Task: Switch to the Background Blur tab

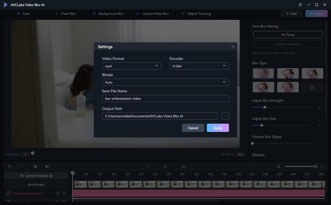Action: pyautogui.click(x=108, y=14)
